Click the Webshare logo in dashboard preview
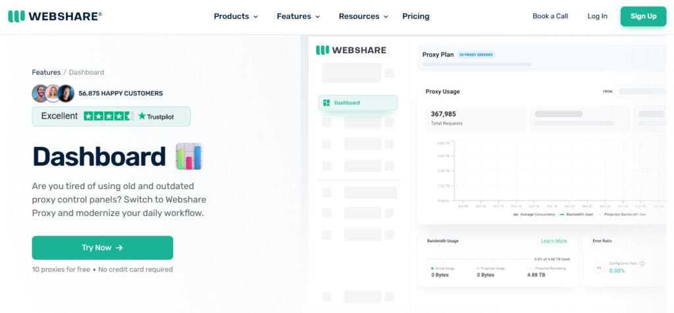 point(351,50)
